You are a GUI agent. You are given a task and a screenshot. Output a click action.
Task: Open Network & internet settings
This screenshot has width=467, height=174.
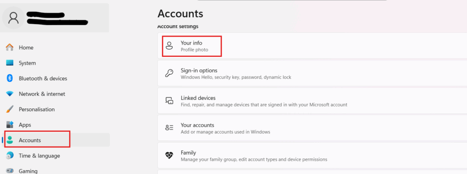click(x=42, y=94)
